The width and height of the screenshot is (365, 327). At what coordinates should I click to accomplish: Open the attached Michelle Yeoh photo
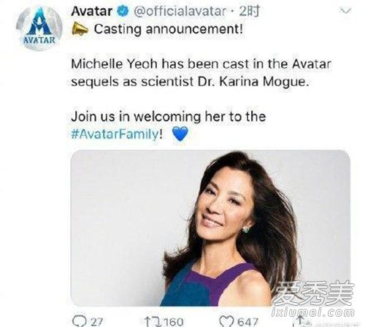point(210,228)
